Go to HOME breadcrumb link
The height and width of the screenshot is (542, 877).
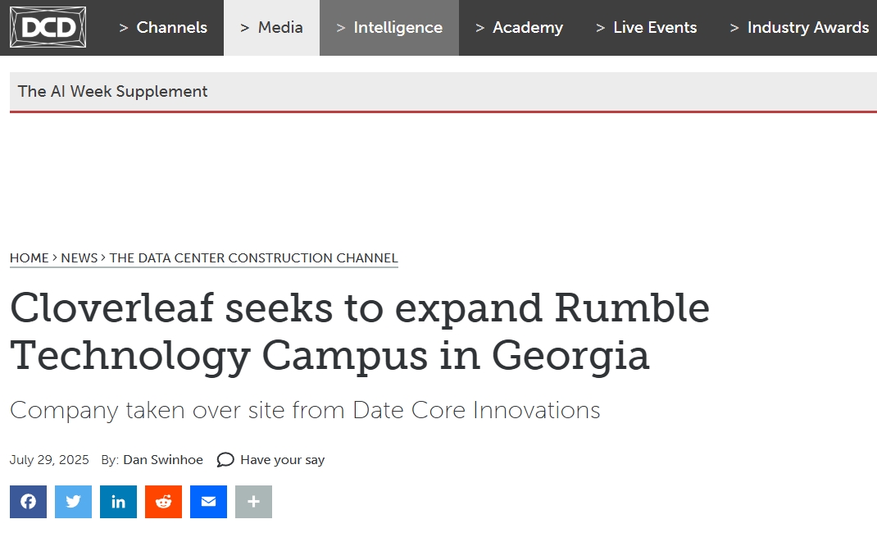[29, 257]
